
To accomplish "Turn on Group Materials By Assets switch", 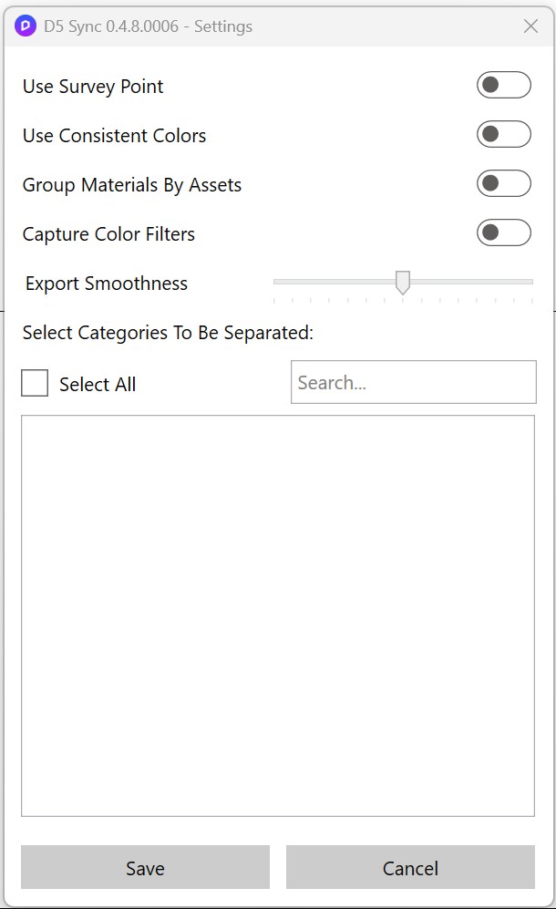I will click(x=503, y=184).
